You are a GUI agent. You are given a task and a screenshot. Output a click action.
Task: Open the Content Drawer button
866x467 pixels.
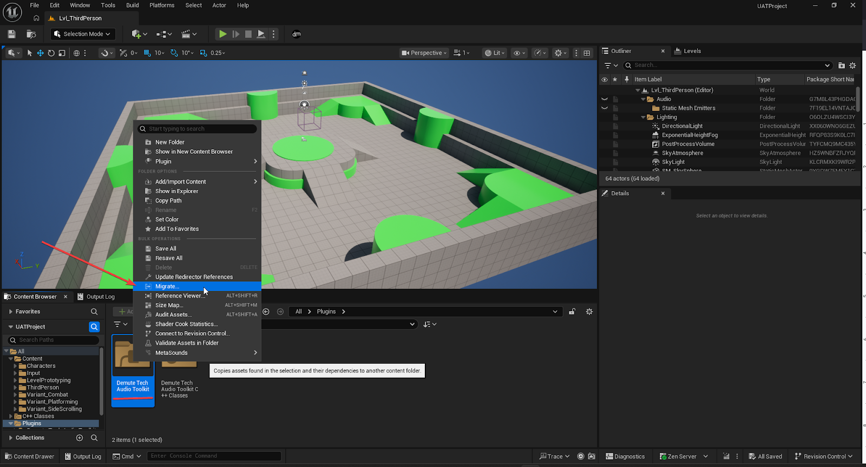(x=30, y=457)
